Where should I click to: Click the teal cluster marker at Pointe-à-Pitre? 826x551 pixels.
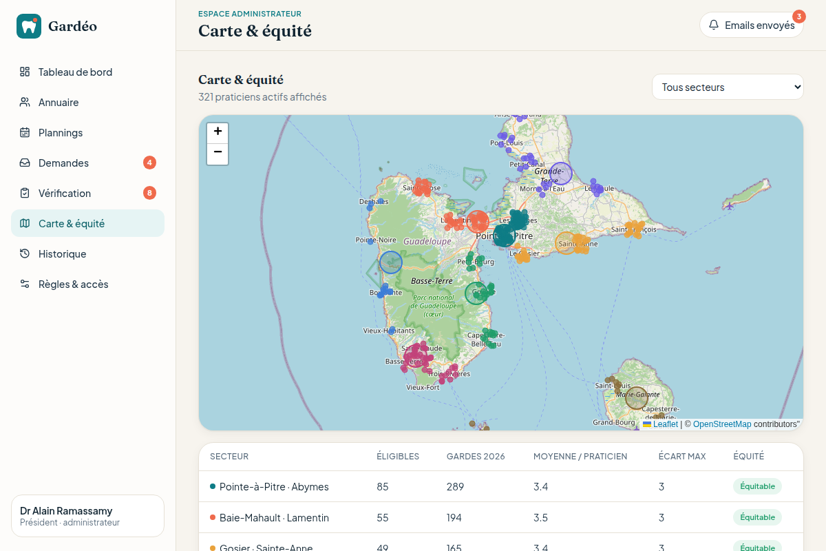pos(505,235)
